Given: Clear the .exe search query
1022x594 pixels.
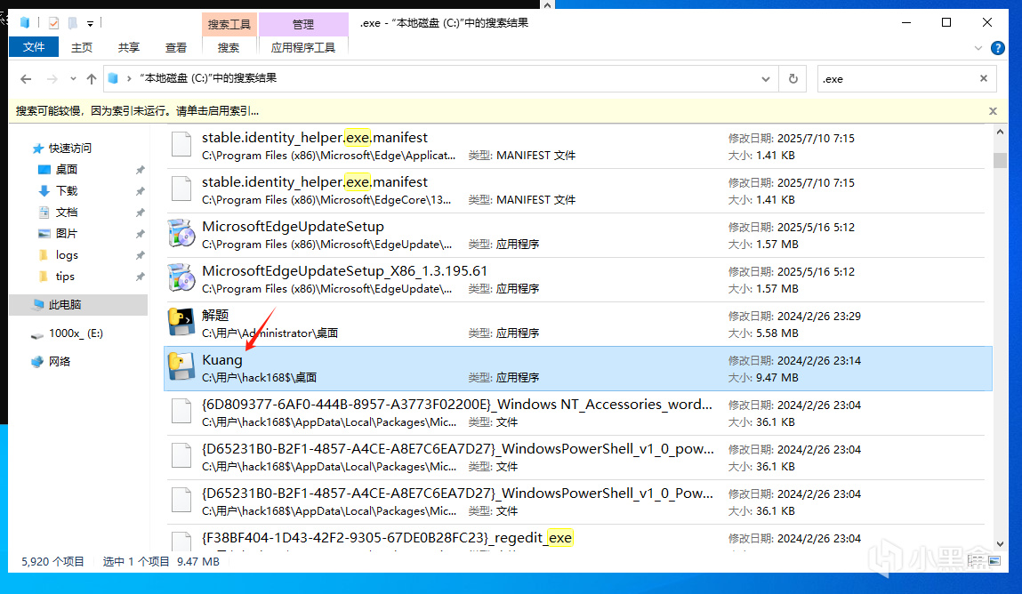Looking at the screenshot, I should click(984, 78).
